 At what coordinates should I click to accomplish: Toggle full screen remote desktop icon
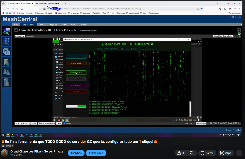click(239, 30)
